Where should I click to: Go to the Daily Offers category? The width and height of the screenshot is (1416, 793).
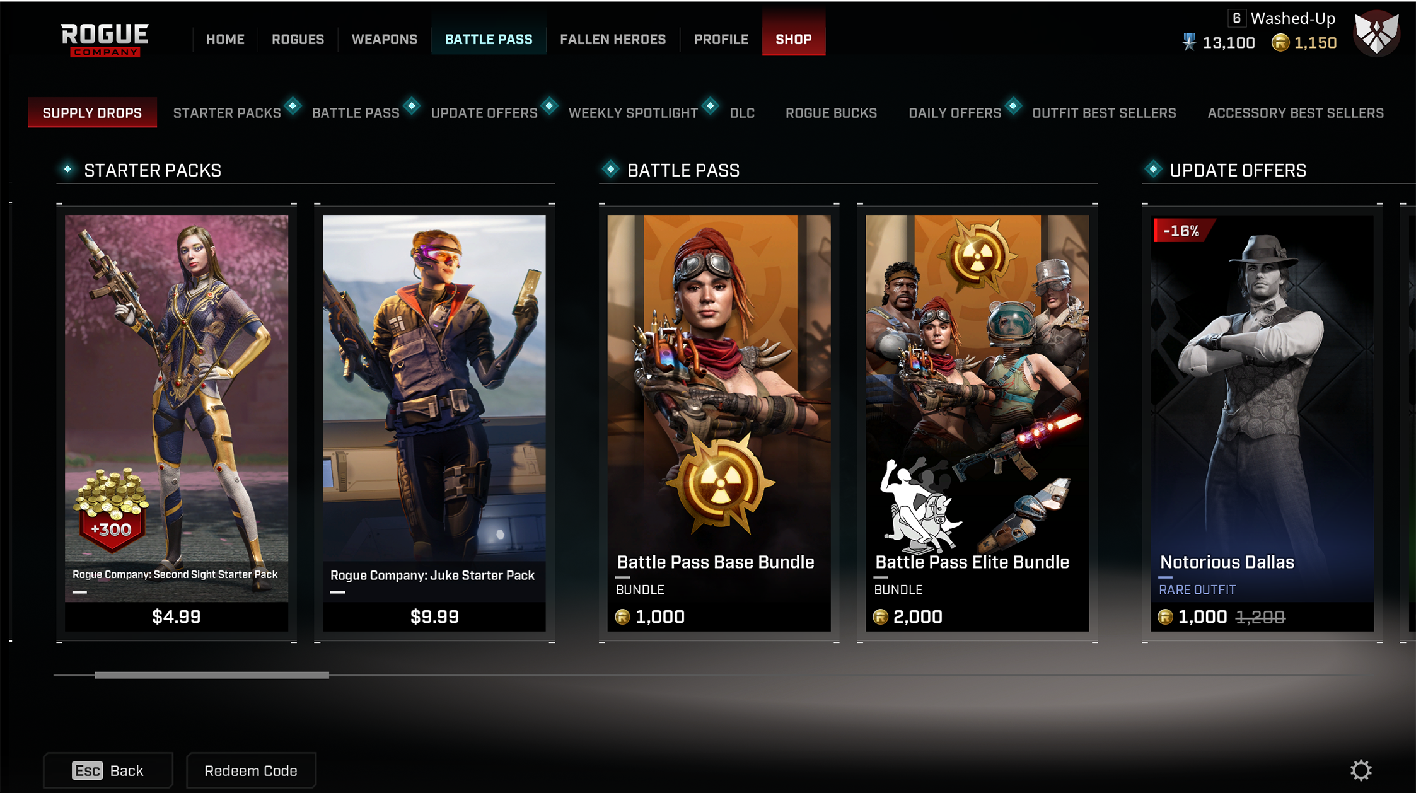pyautogui.click(x=955, y=113)
